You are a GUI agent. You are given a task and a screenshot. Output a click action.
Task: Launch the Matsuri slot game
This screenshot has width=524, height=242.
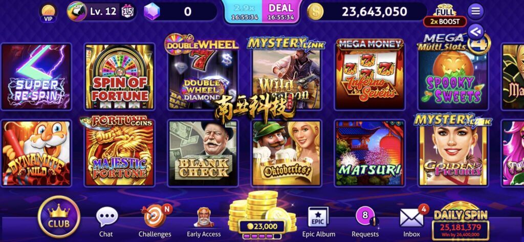coord(369,153)
